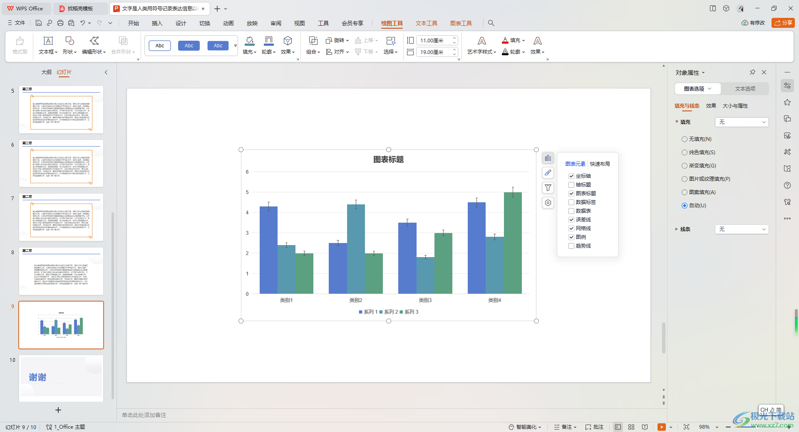Open the 图表选项 dropdown
This screenshot has height=432, width=799.
tap(698, 88)
